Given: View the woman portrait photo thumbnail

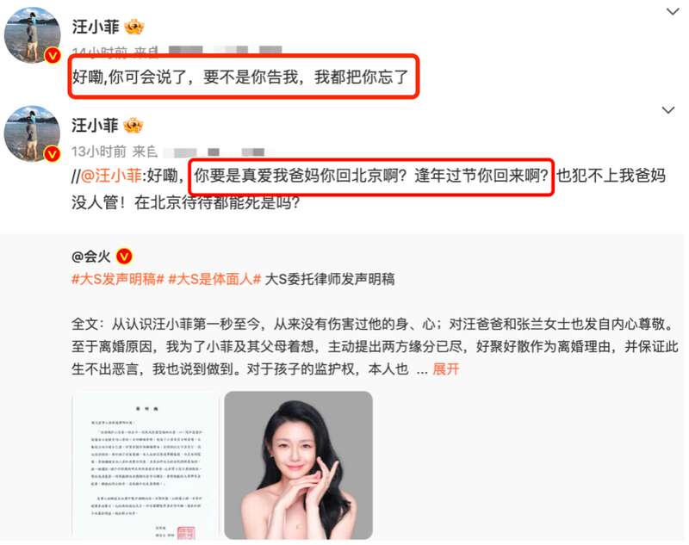Looking at the screenshot, I should [x=298, y=465].
